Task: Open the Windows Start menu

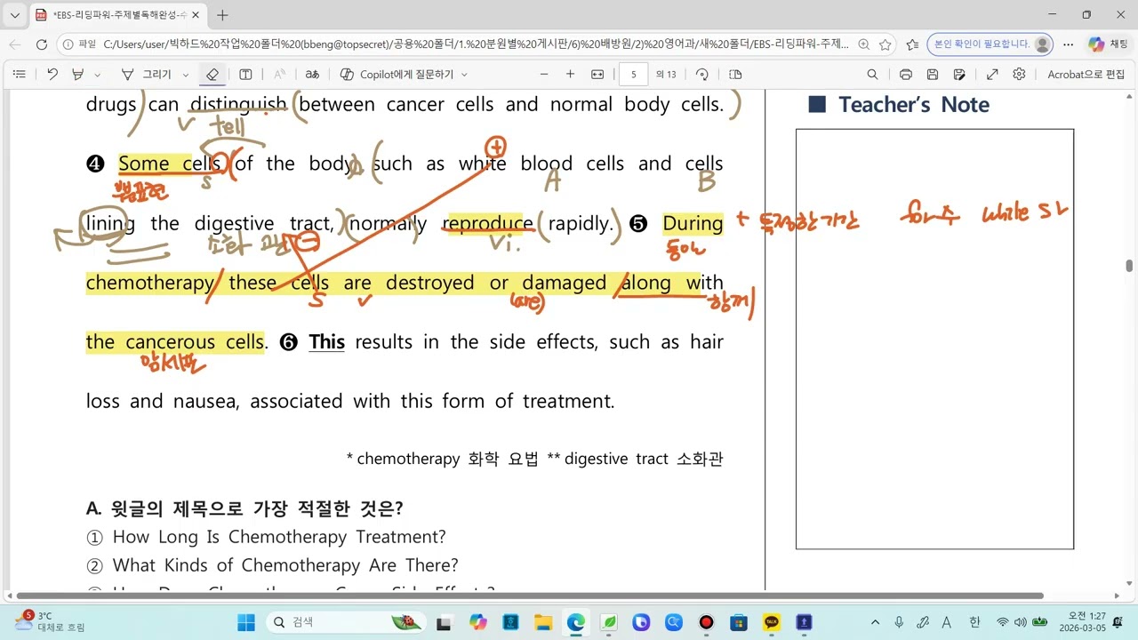Action: [246, 622]
